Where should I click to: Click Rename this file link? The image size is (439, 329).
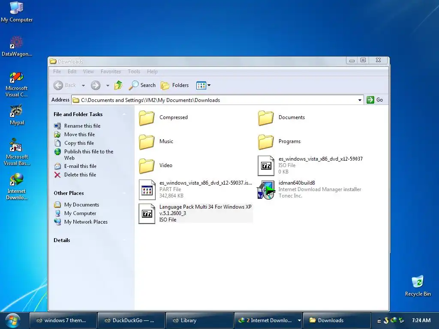click(82, 126)
